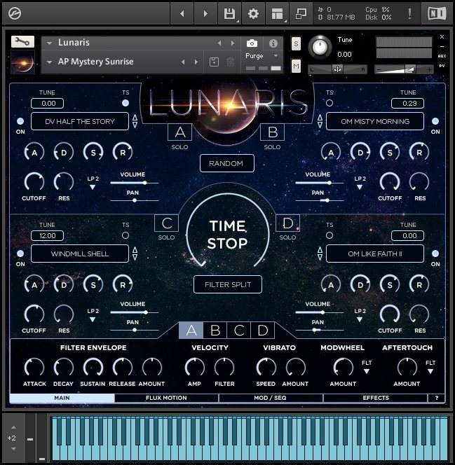Click the minimized view window icon
455x465 pixels.
click(301, 13)
